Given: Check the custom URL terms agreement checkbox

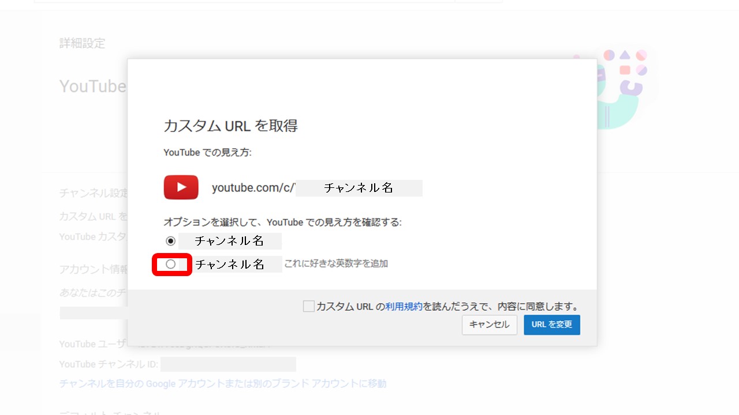Looking at the screenshot, I should pos(309,307).
